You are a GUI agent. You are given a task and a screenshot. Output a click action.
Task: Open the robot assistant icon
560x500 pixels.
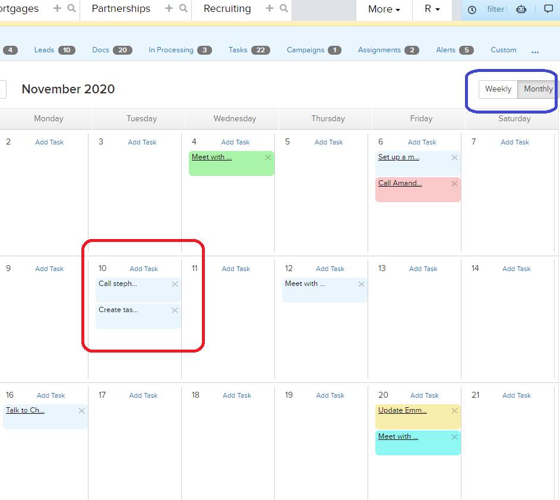click(x=521, y=10)
